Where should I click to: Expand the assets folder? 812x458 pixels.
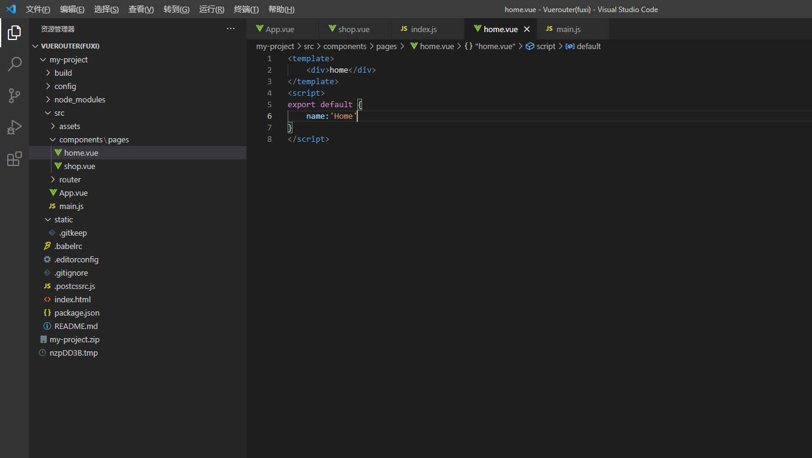[53, 126]
